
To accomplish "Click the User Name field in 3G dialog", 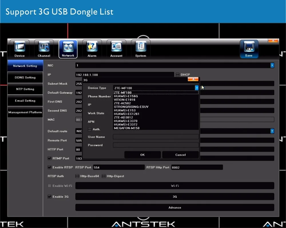I will pos(156,137).
